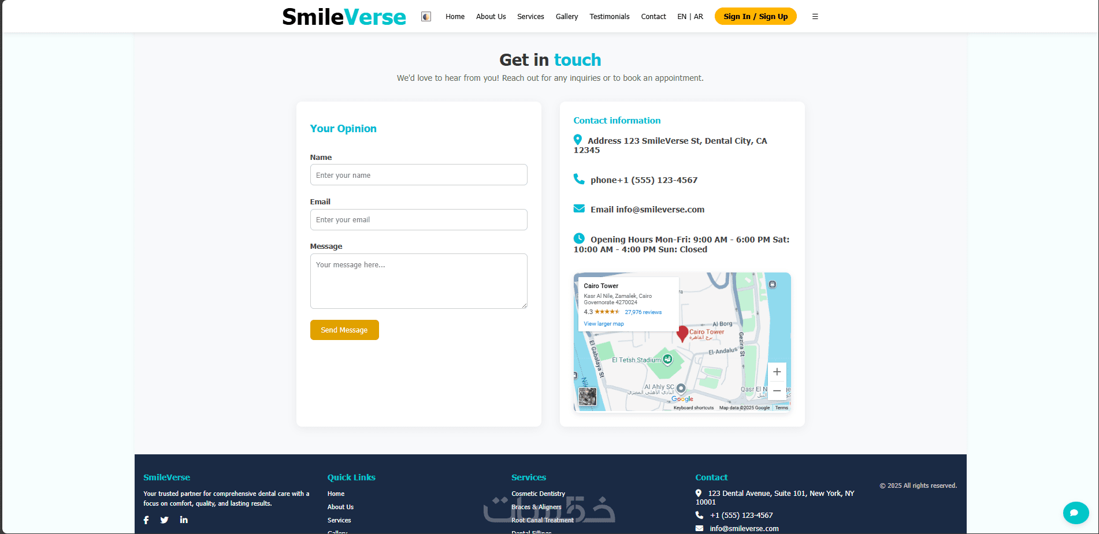Click the Cairo Tower map pin
The height and width of the screenshot is (534, 1099).
point(682,333)
